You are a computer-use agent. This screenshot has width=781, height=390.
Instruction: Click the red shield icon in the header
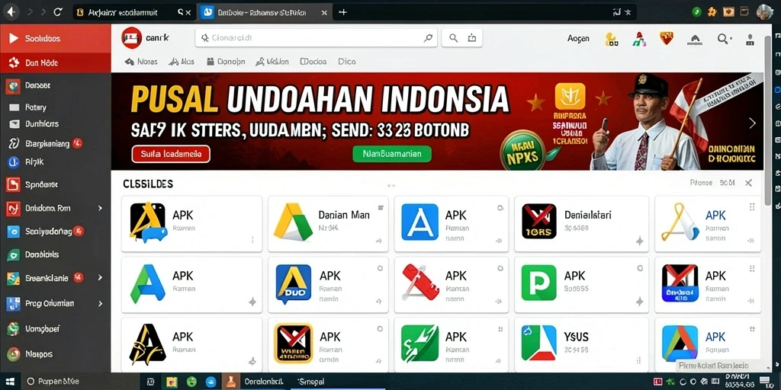(x=667, y=38)
